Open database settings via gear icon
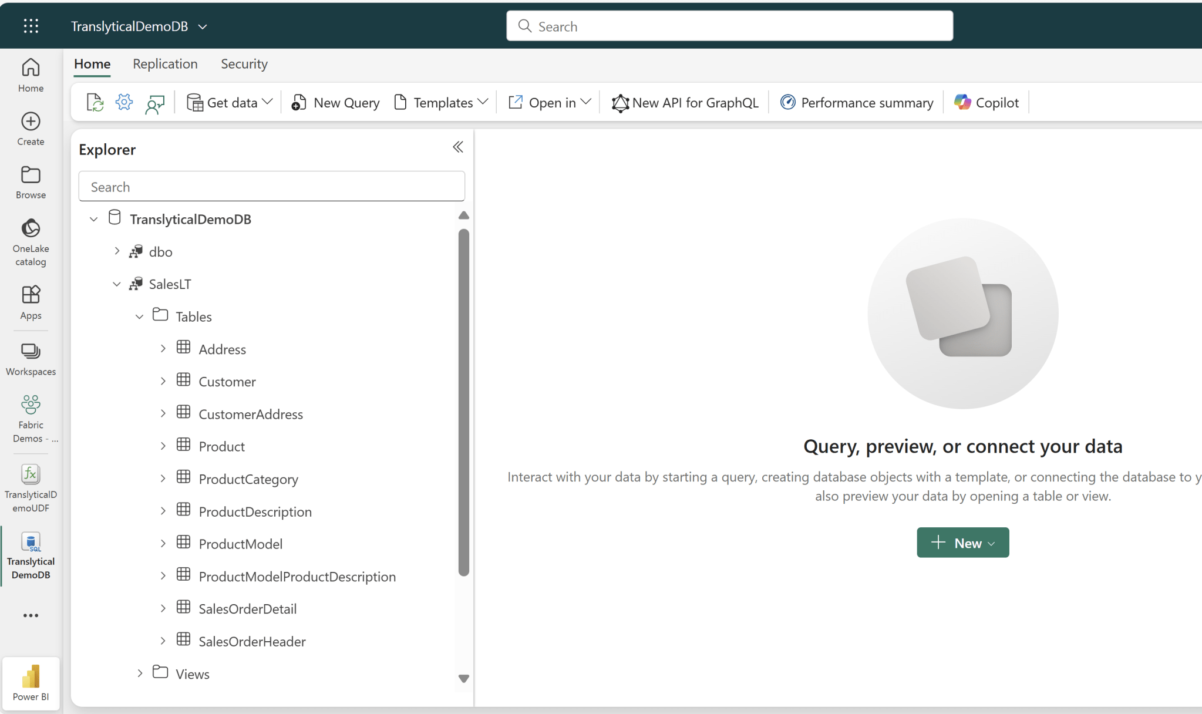The height and width of the screenshot is (714, 1202). [x=124, y=102]
